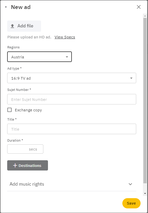Click the yellow Save button
The height and width of the screenshot is (213, 148).
(x=131, y=203)
